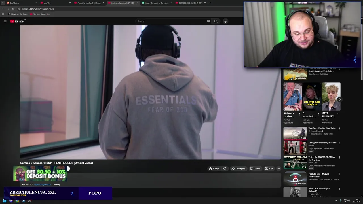
Task: Open options for Milord RDK video
Action: point(339,188)
